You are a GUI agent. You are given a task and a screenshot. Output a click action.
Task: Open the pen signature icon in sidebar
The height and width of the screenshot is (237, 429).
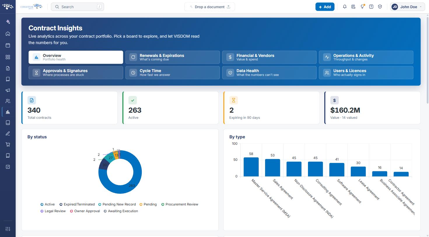[8, 134]
